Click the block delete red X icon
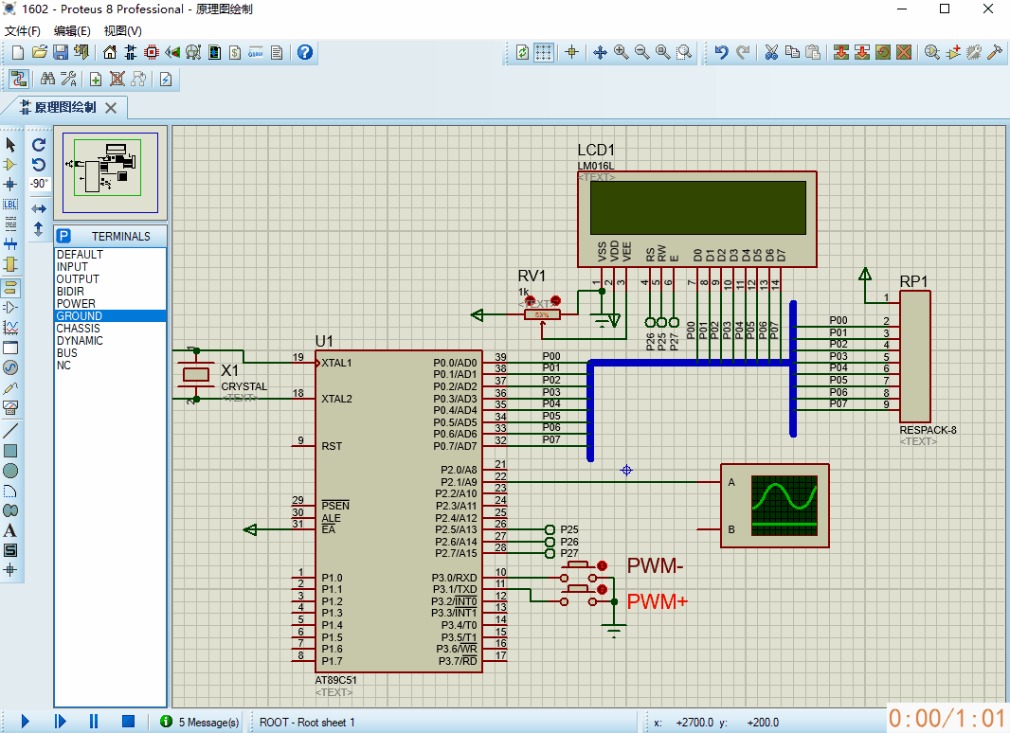The image size is (1010, 733). coord(904,52)
